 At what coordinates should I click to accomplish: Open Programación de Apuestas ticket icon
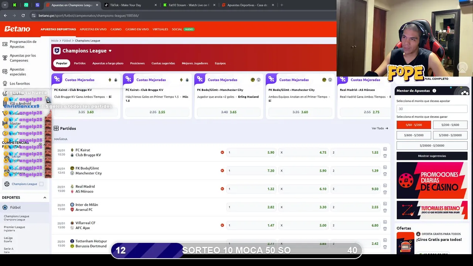click(x=5, y=44)
